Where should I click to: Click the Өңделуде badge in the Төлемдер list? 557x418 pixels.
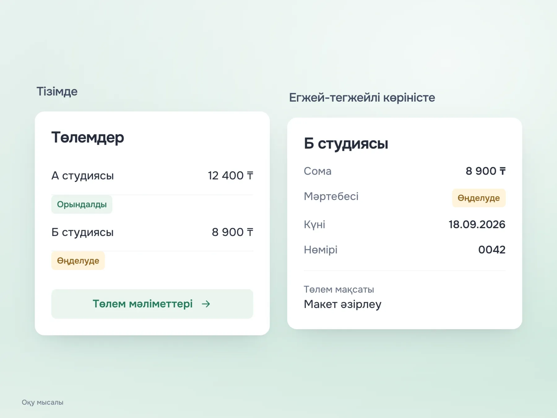coord(78,261)
